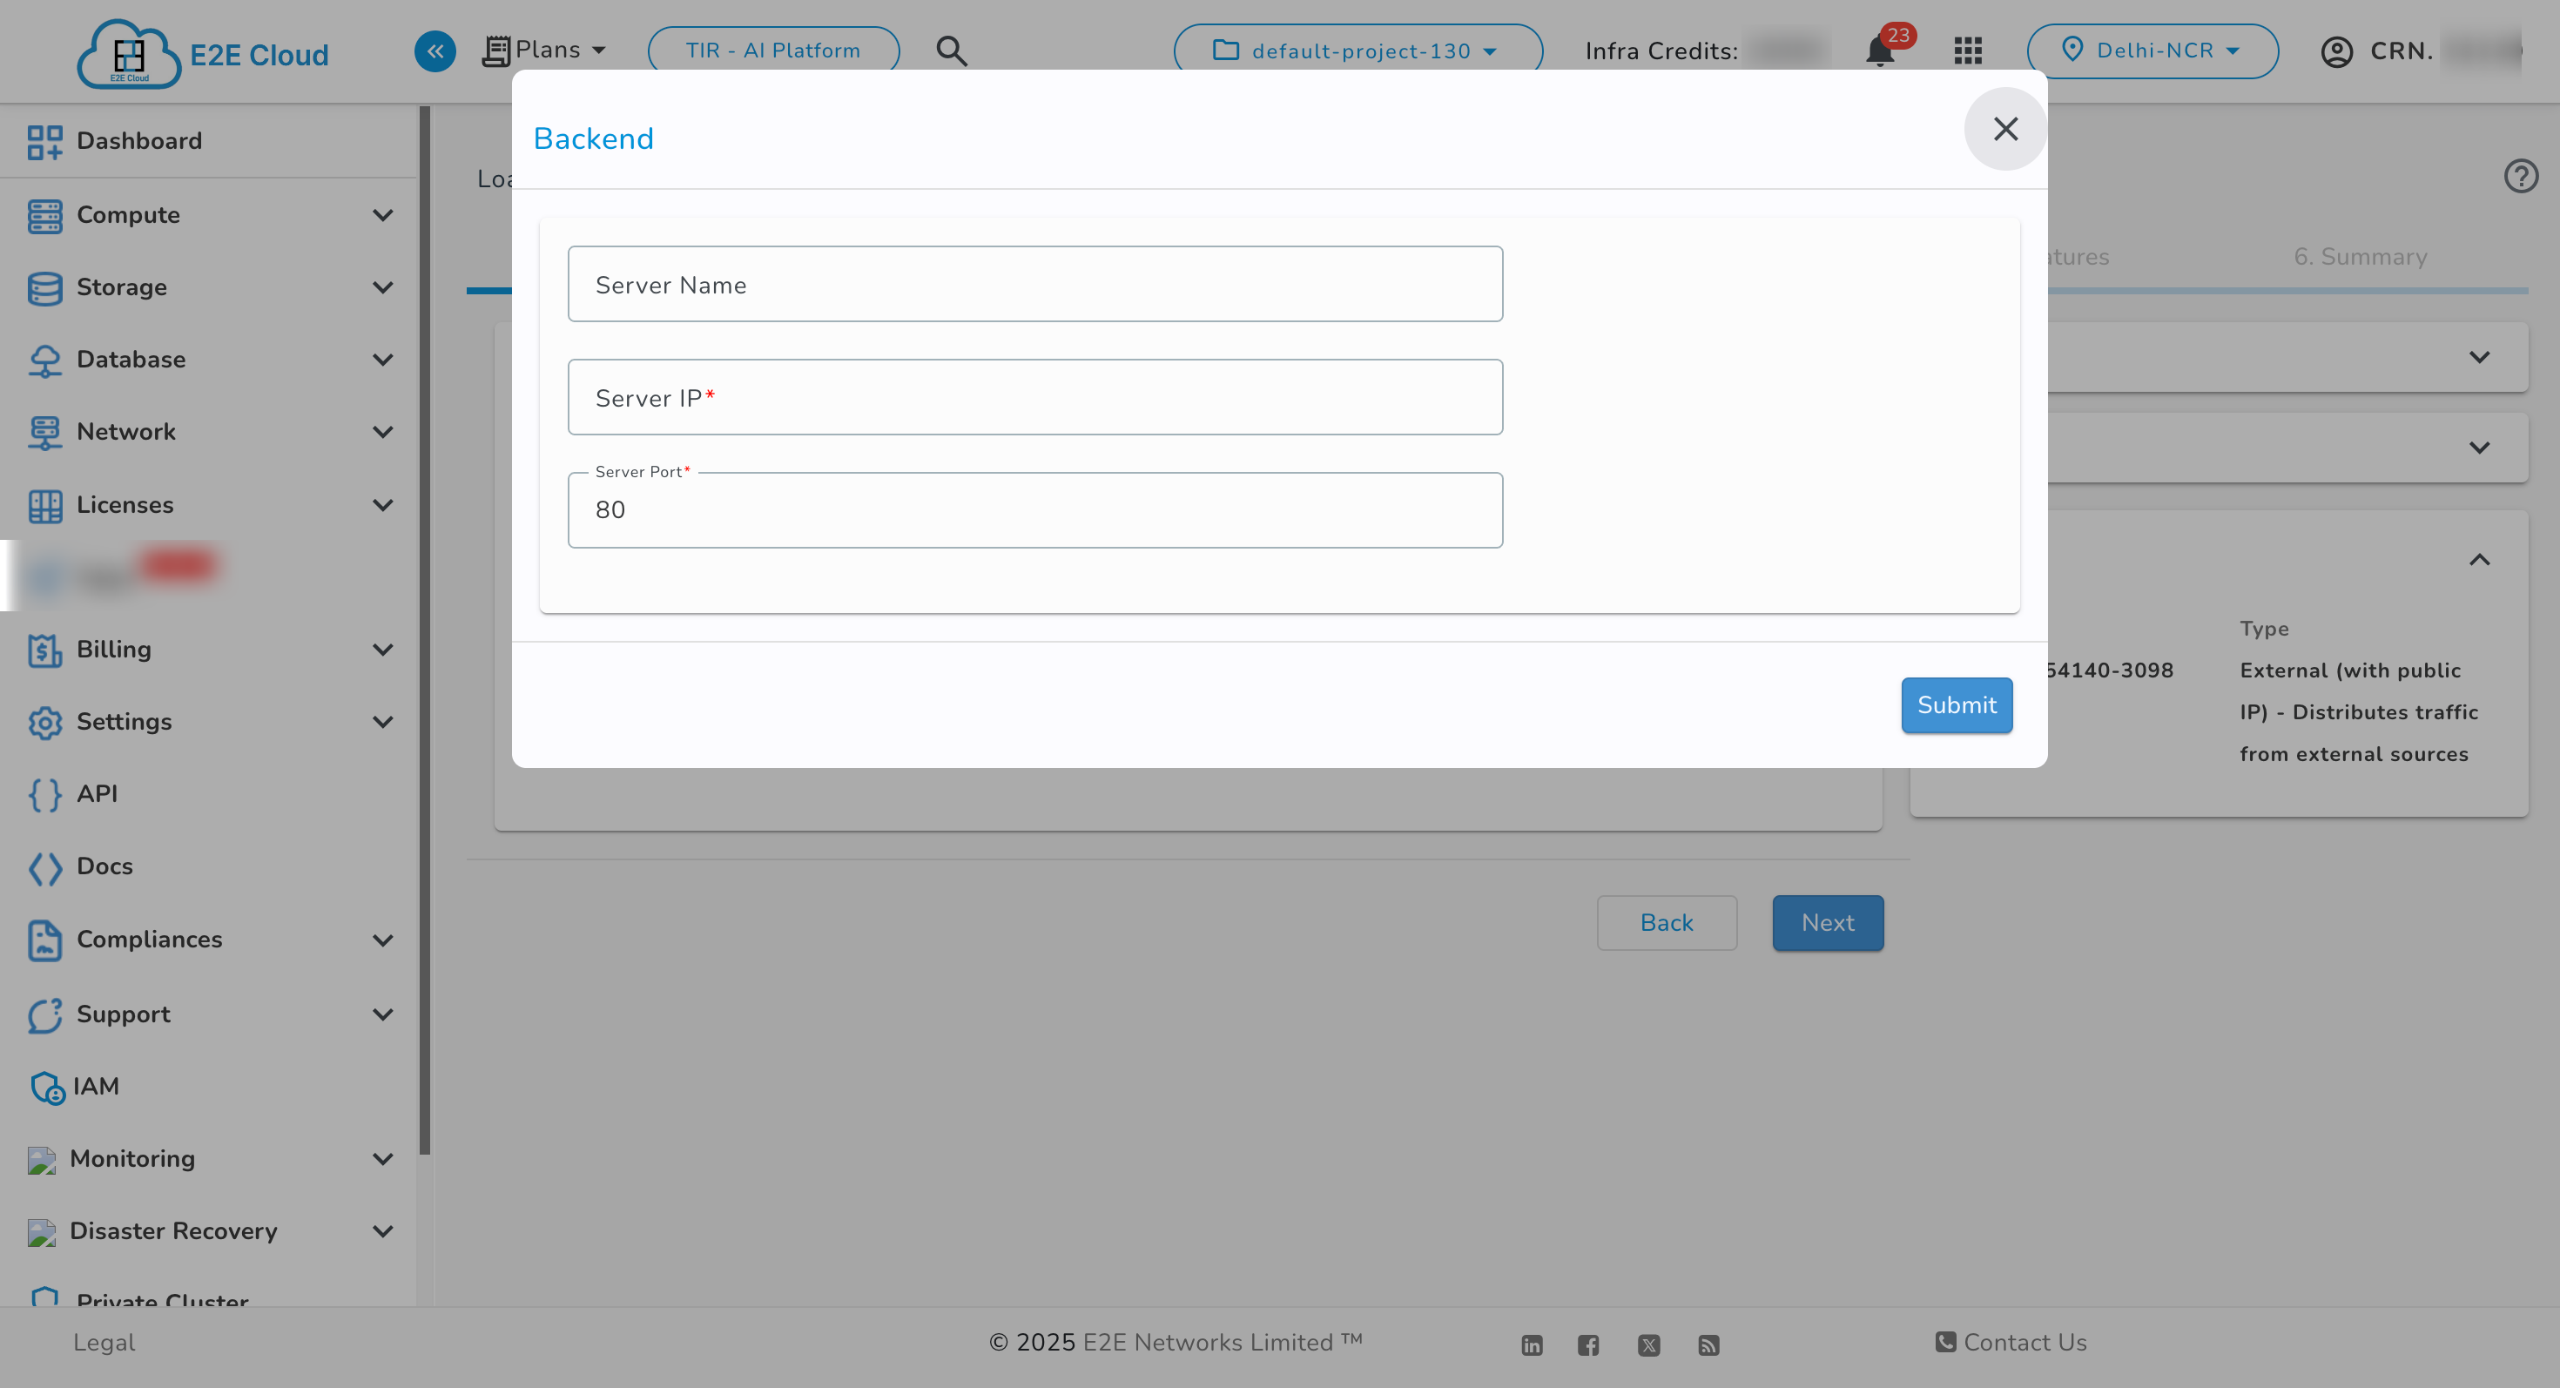Click the help question mark icon

[x=2521, y=176]
